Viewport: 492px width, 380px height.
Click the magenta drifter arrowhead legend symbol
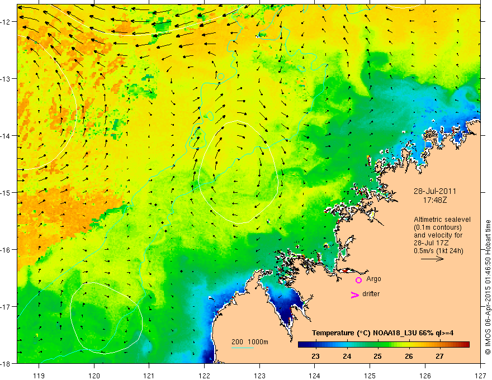(354, 295)
